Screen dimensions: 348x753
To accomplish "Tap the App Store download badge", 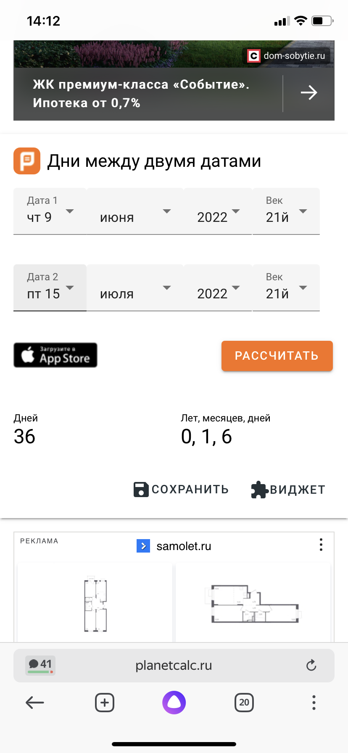I will (55, 355).
